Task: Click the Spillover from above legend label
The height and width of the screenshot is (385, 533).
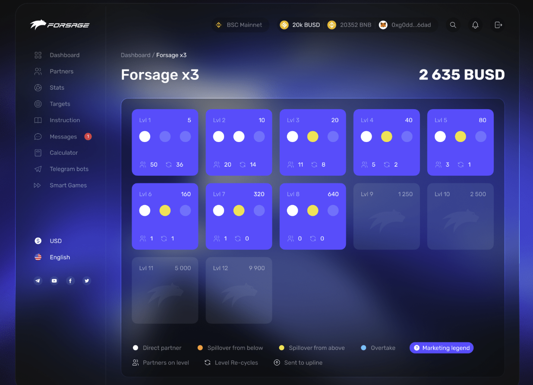Action: 317,348
